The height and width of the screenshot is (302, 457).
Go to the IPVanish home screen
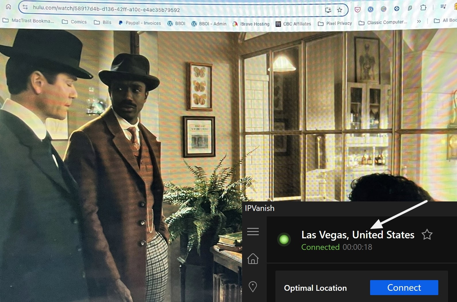(x=253, y=258)
